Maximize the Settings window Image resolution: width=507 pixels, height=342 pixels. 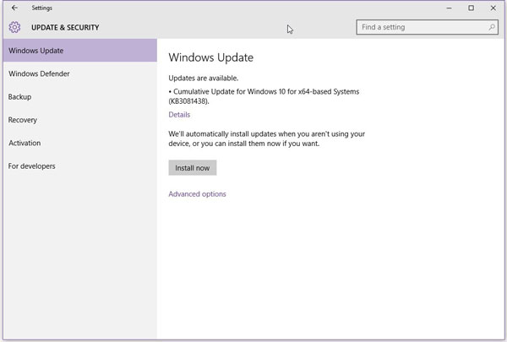coord(472,8)
